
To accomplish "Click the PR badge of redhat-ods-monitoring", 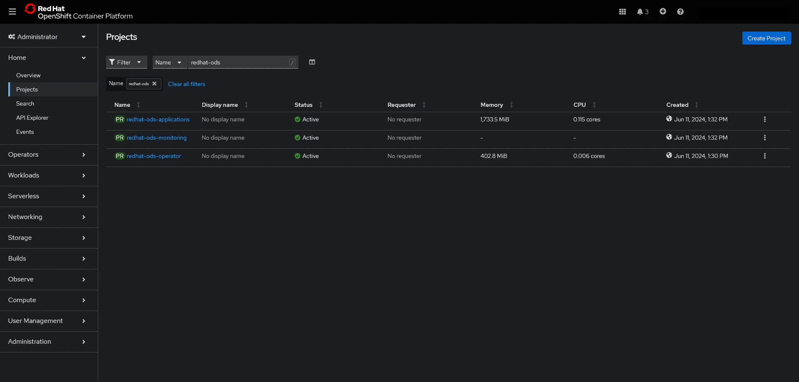I will [x=120, y=138].
